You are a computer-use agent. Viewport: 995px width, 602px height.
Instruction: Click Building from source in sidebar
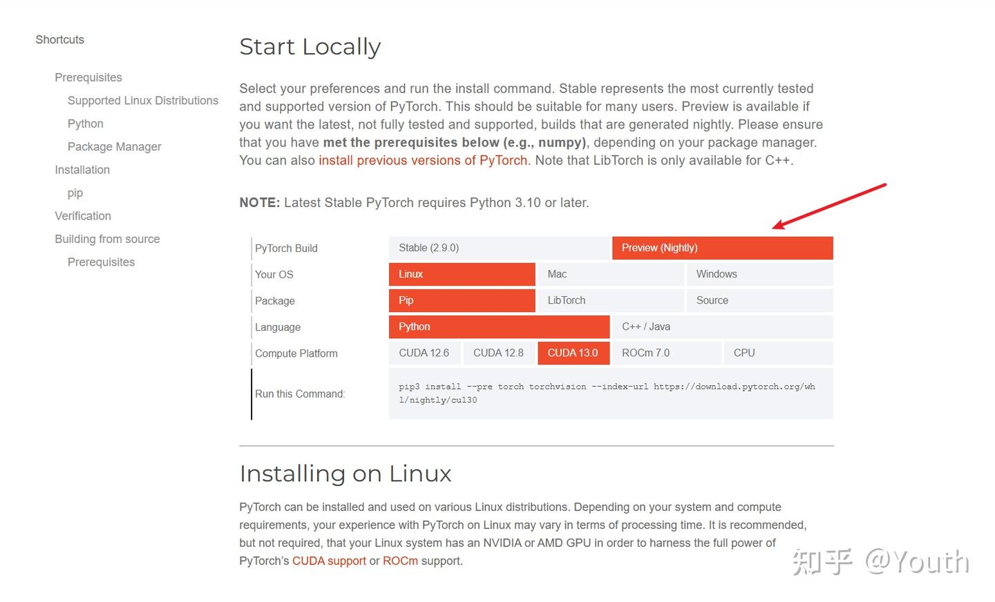(x=106, y=239)
